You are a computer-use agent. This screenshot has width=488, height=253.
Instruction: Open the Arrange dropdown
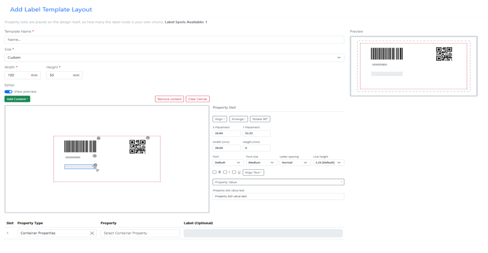pyautogui.click(x=238, y=119)
